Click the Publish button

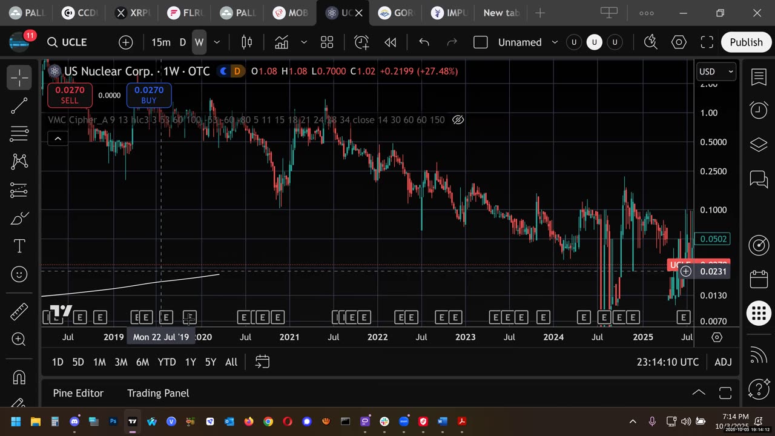[x=746, y=42]
